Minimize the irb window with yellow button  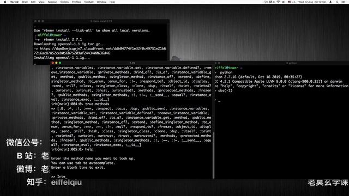pos(56,63)
